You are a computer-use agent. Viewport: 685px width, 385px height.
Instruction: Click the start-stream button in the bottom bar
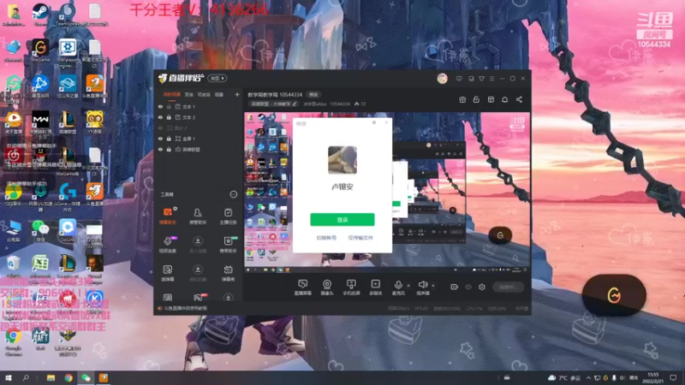(x=508, y=287)
